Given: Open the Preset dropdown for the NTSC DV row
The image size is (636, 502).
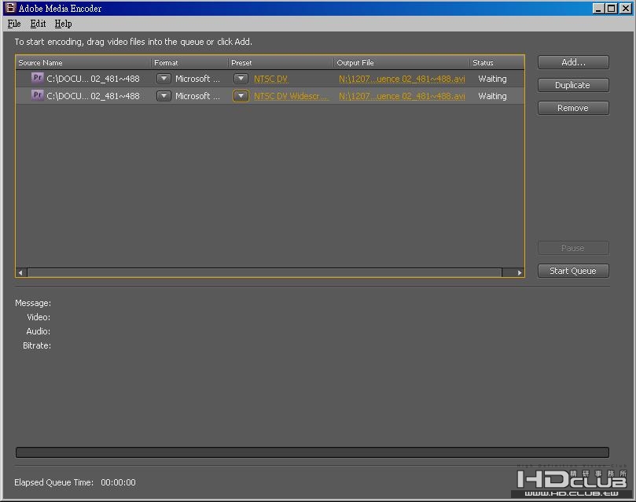Looking at the screenshot, I should pyautogui.click(x=241, y=79).
